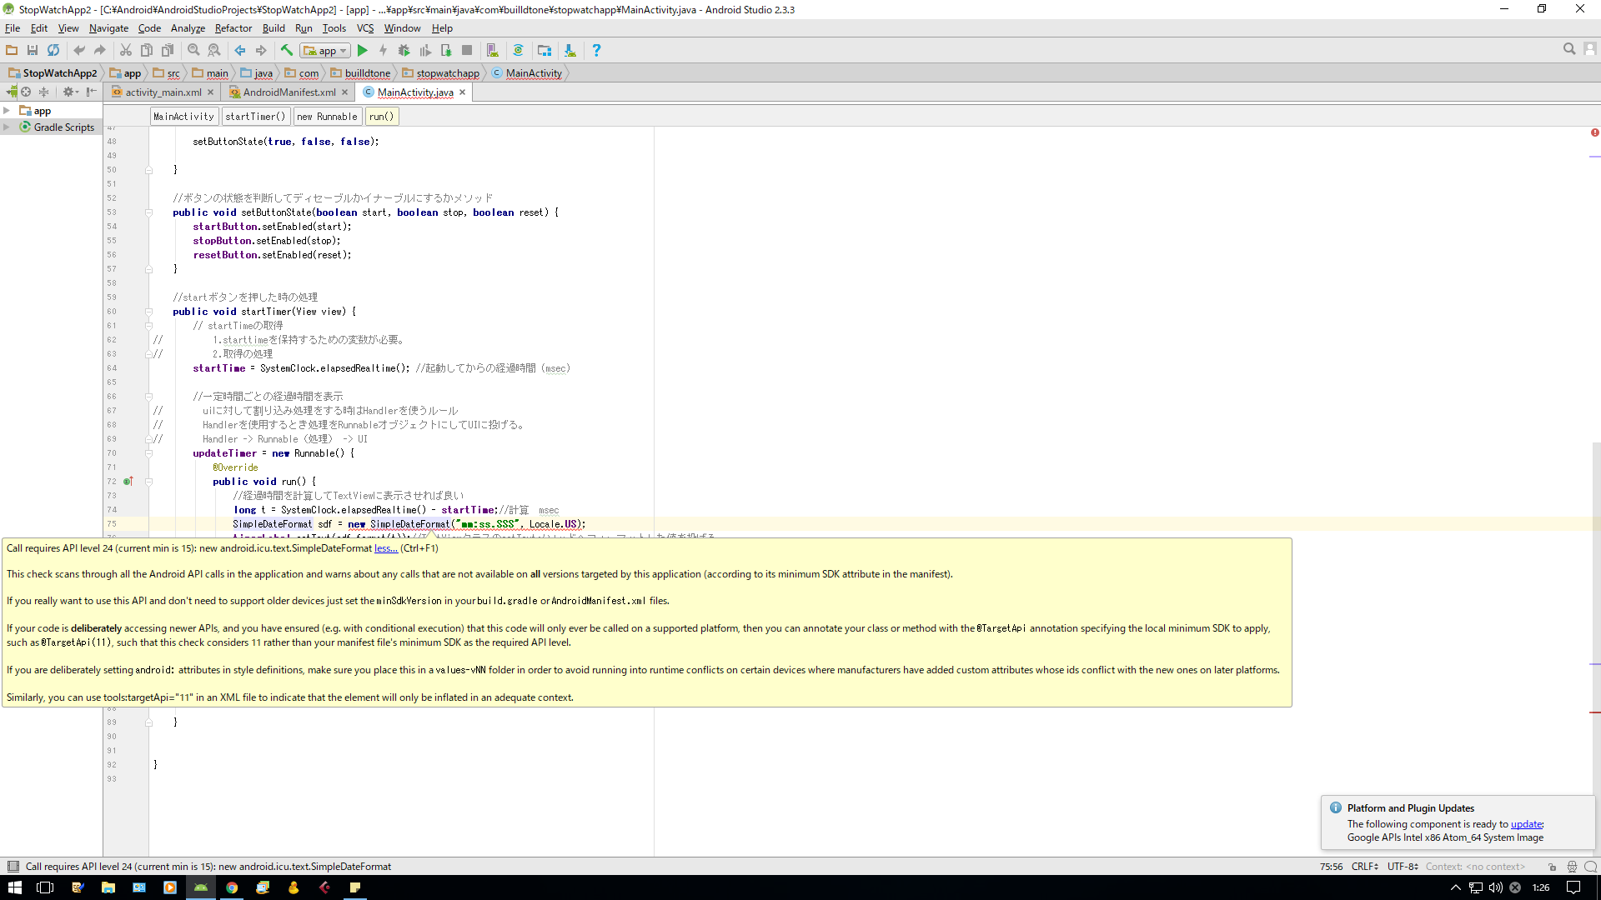This screenshot has height=900, width=1601.
Task: Open the app run configuration dropdown
Action: (x=326, y=51)
